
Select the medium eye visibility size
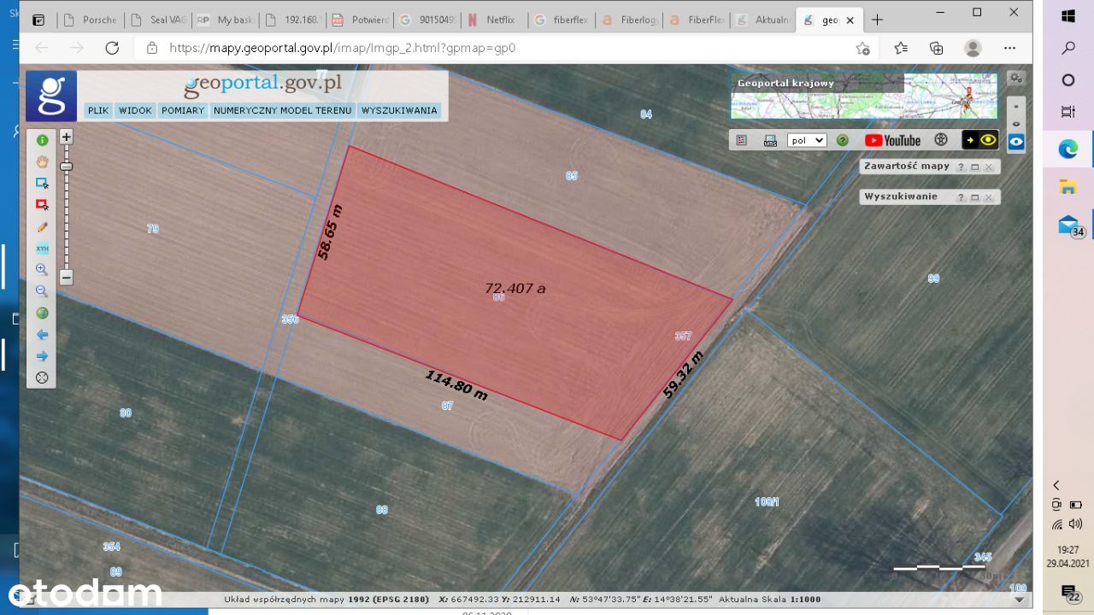[1016, 124]
